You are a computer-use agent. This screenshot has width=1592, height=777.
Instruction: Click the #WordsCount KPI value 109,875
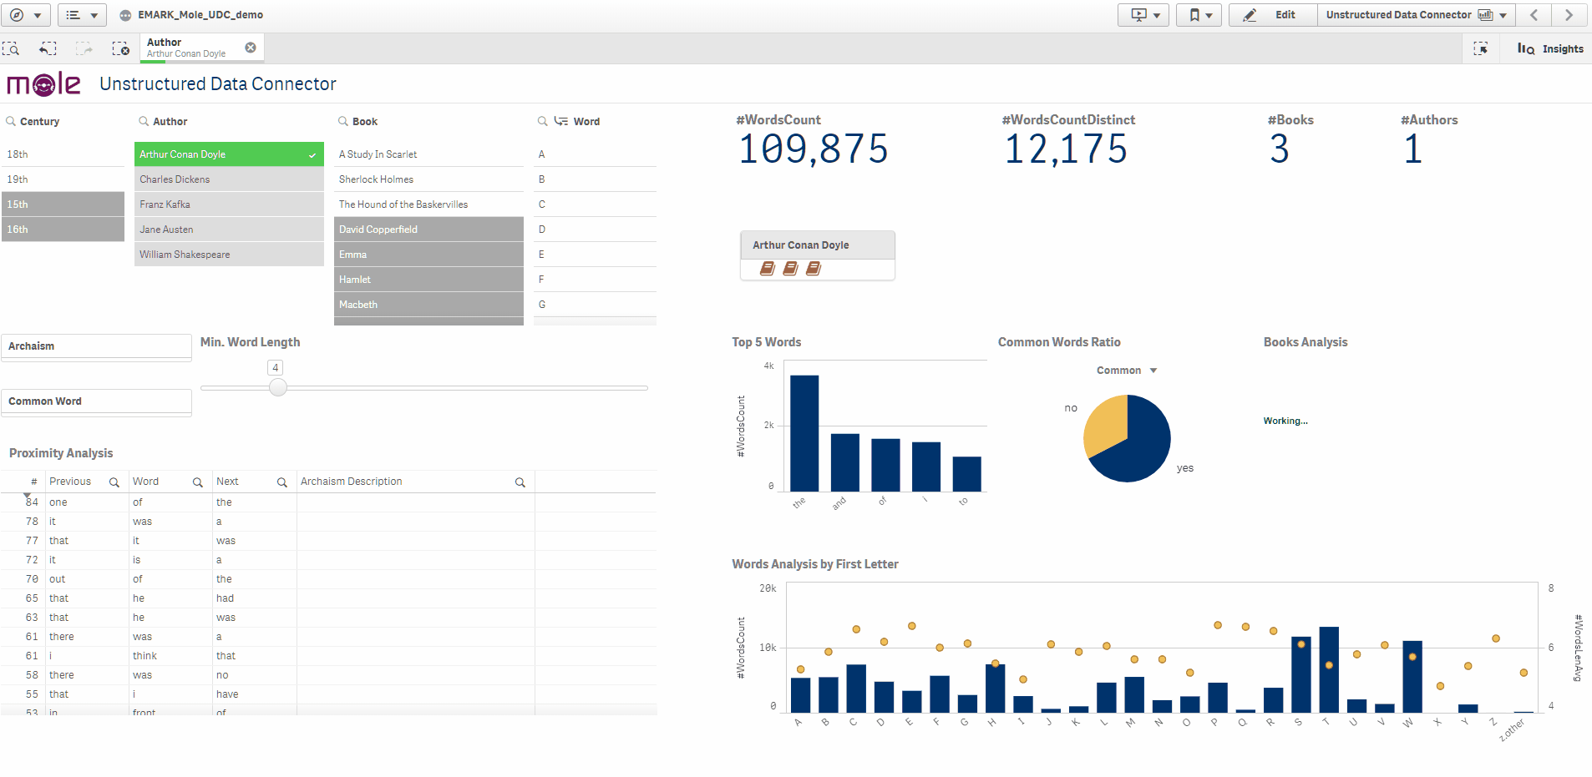pyautogui.click(x=814, y=149)
